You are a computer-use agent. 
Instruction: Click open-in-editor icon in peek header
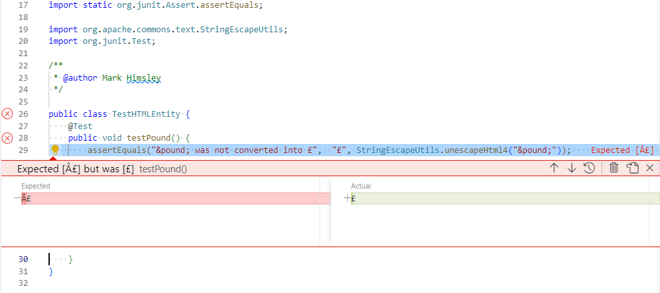pos(632,168)
